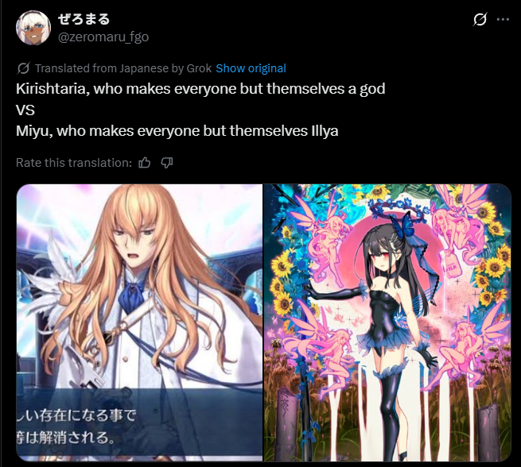Open the right image of Miyu with fairies
The width and height of the screenshot is (521, 467).
387,322
